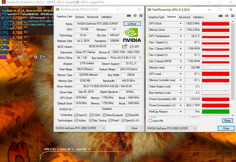Open PerfCap Reason sensor dropdown
This screenshot has width=236, height=162.
[180, 112]
